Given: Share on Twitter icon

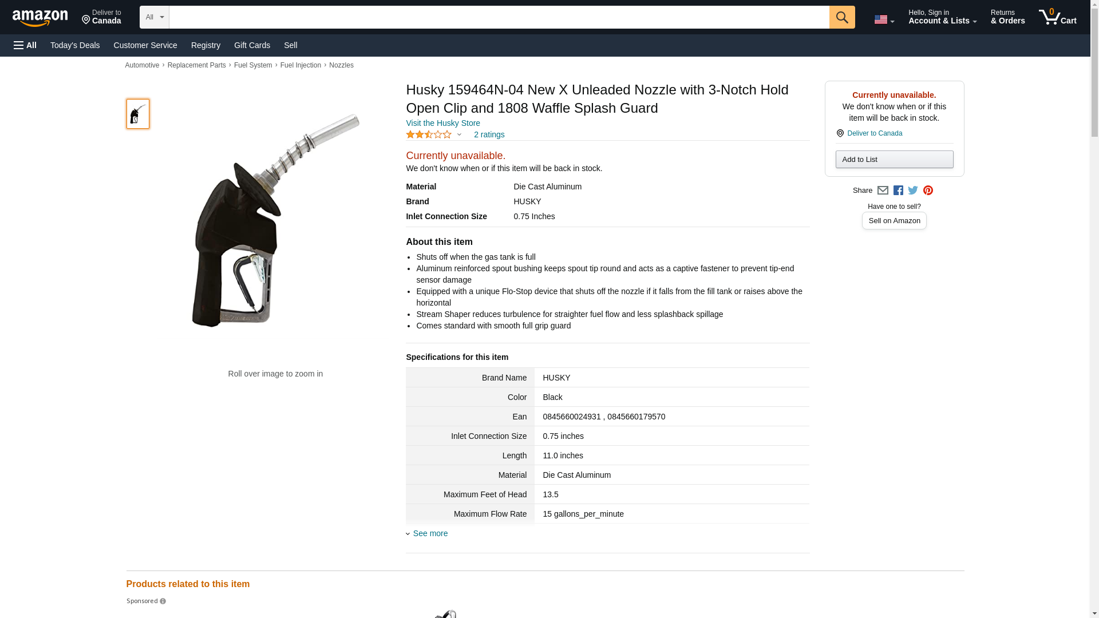Looking at the screenshot, I should [913, 191].
